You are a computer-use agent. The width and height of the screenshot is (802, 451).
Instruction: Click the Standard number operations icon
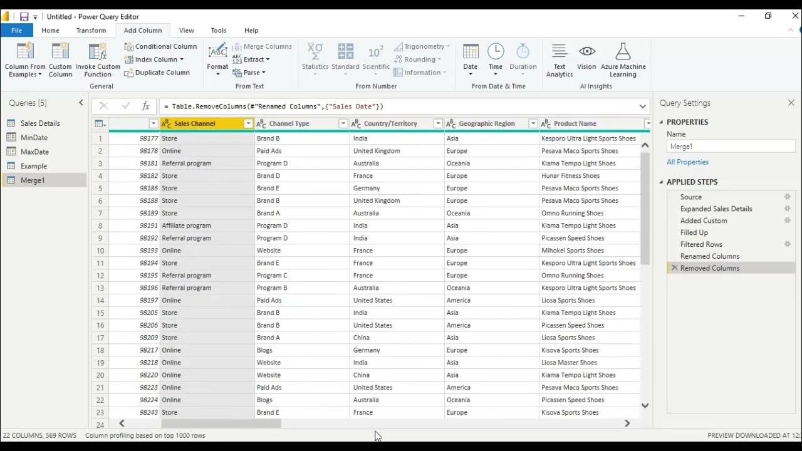(345, 51)
